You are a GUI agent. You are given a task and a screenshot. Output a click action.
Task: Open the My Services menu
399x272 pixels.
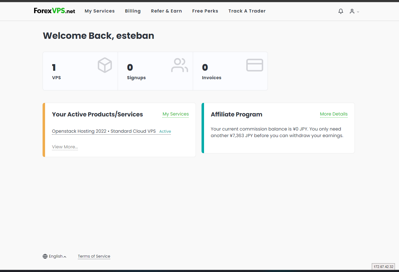coord(100,11)
